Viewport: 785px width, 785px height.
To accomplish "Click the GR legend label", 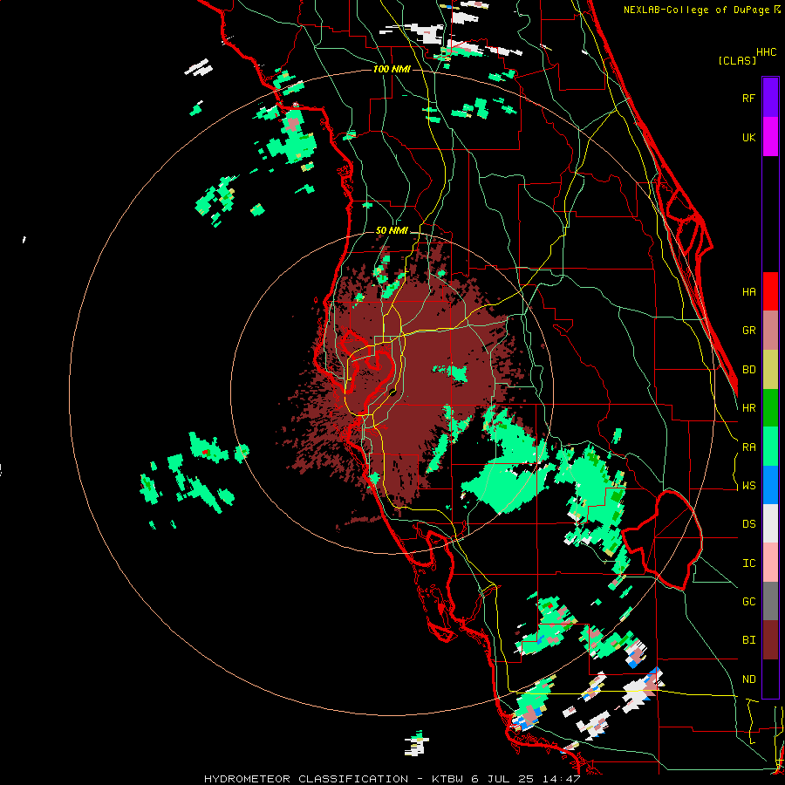I will [748, 331].
